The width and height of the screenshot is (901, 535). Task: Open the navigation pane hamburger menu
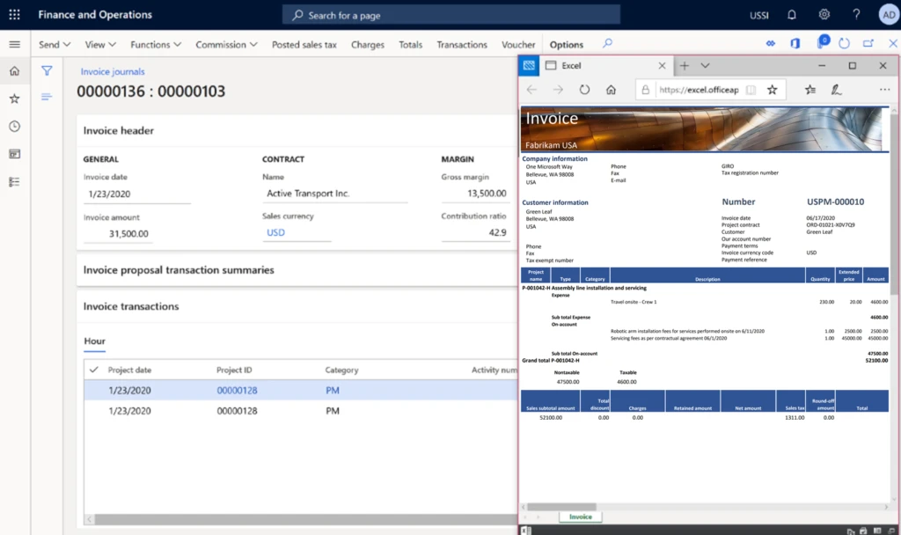(x=14, y=42)
